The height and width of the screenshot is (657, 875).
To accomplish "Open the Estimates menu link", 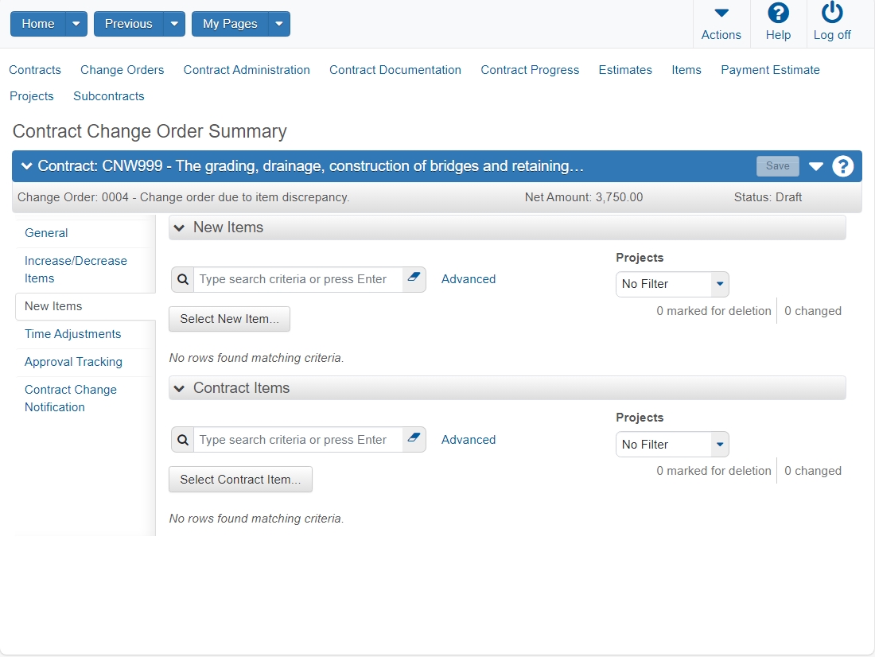I will [625, 70].
